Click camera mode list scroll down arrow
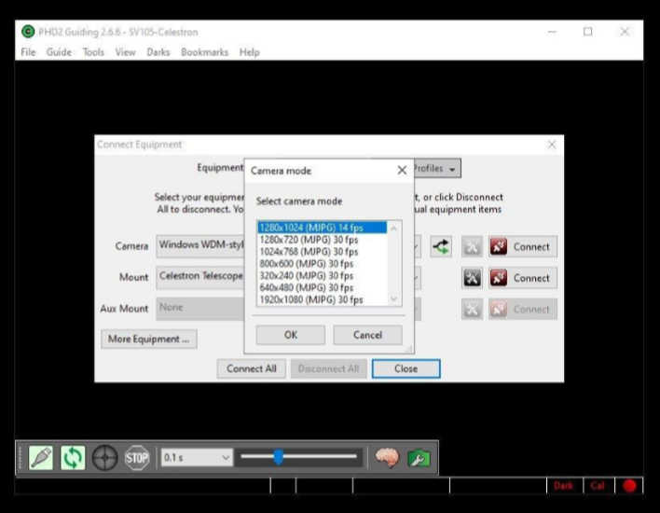 tap(394, 299)
